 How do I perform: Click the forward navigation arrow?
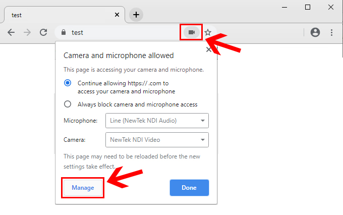click(27, 32)
